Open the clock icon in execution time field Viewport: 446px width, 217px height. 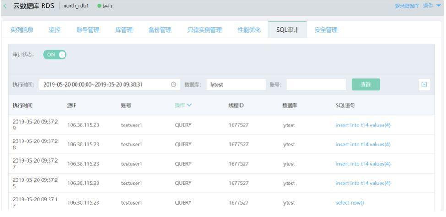[x=174, y=85]
